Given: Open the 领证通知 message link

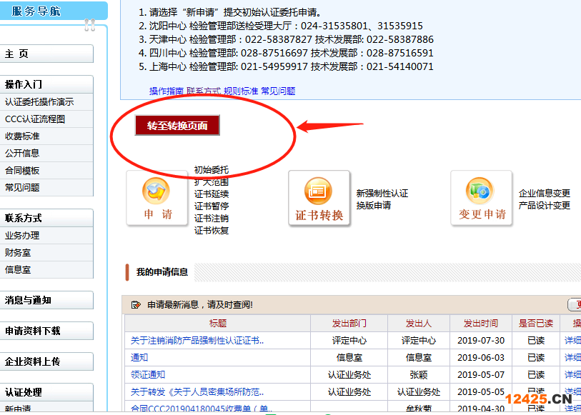Looking at the screenshot, I should tap(148, 375).
